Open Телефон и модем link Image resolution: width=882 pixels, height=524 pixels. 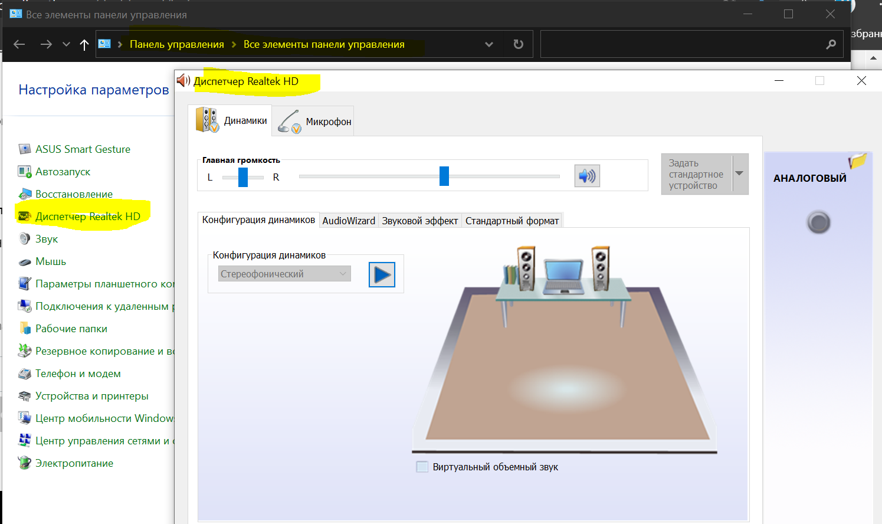coord(78,374)
